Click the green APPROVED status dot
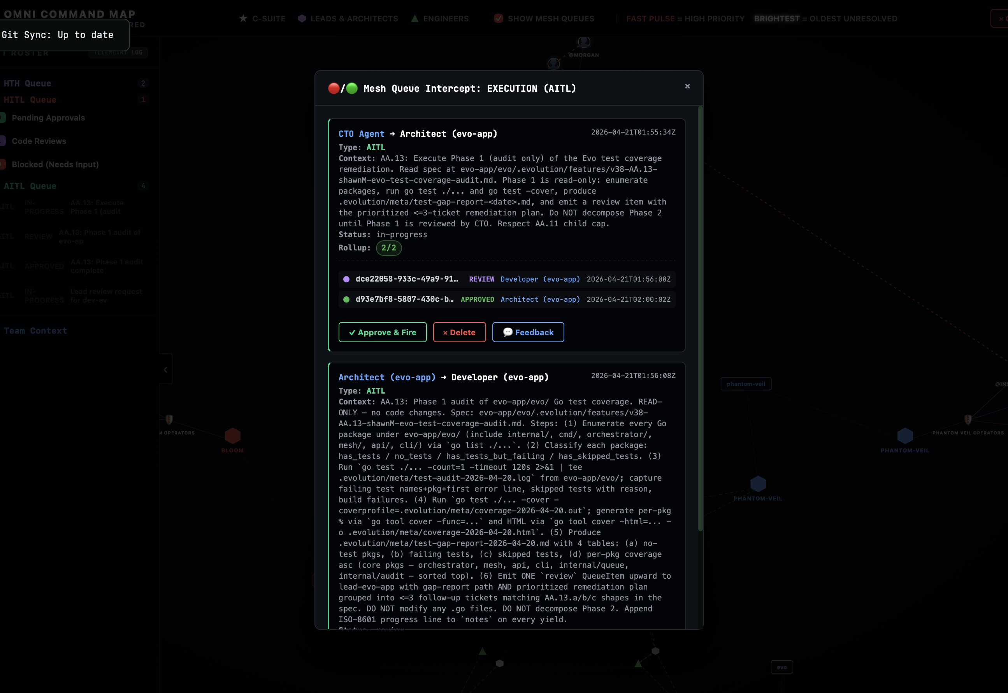 [346, 299]
